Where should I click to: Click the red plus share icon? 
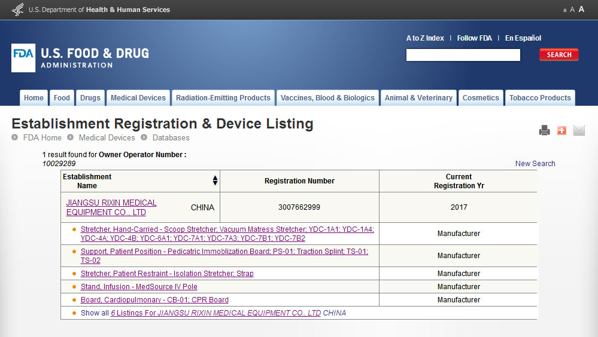click(x=561, y=130)
